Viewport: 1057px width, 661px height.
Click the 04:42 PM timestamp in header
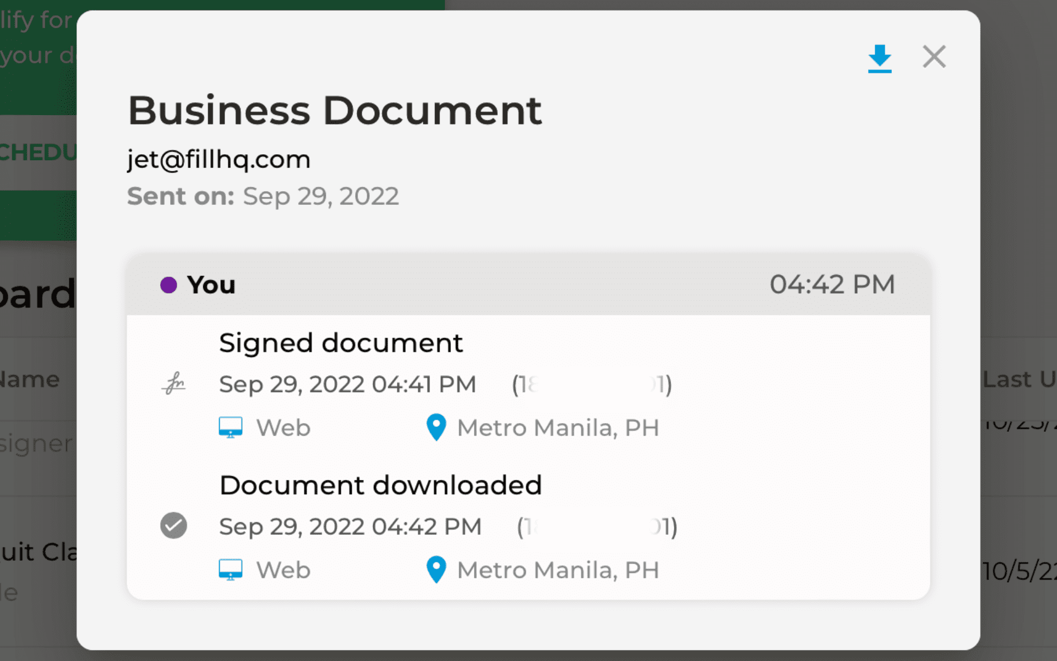832,285
